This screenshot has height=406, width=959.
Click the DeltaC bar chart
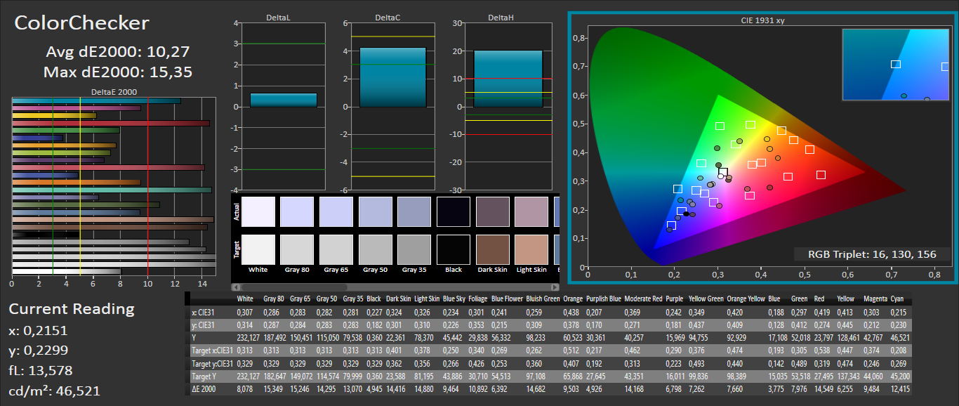(x=392, y=106)
